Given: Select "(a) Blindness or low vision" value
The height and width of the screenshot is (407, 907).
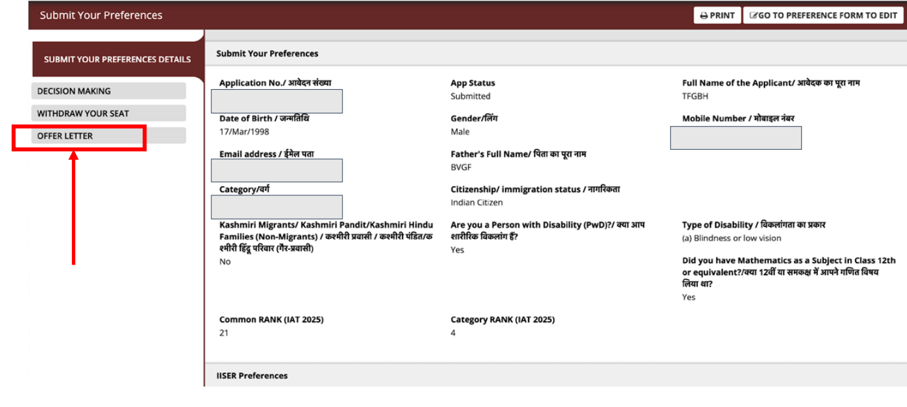Looking at the screenshot, I should [x=731, y=238].
